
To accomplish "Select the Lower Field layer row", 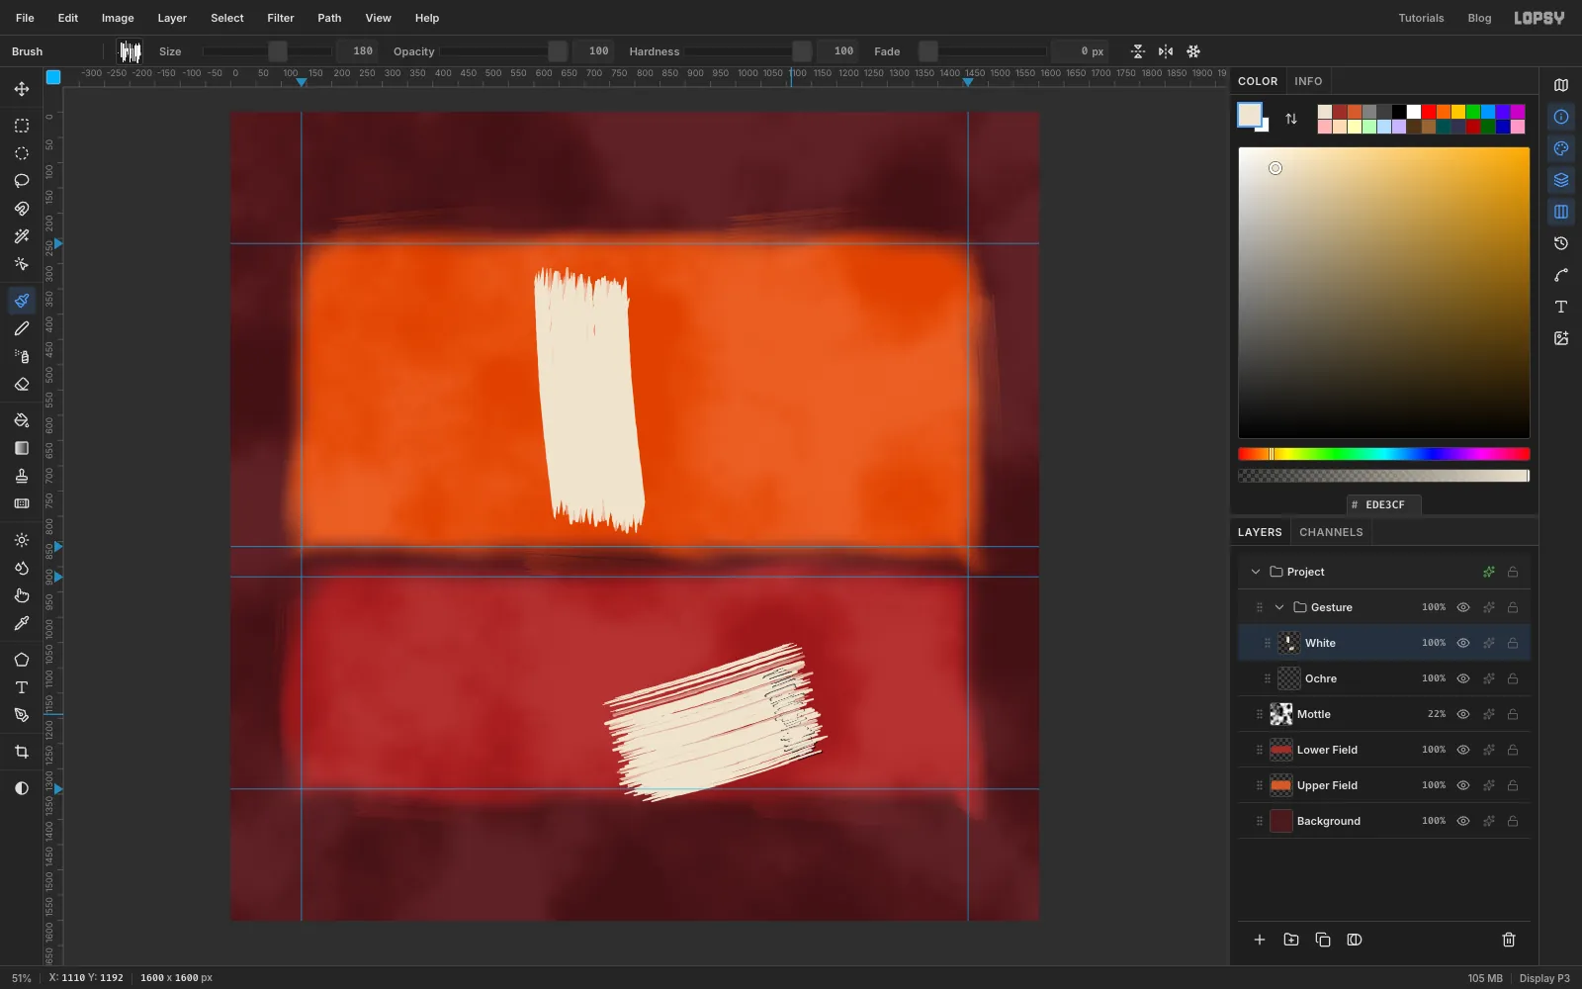I will coord(1384,750).
